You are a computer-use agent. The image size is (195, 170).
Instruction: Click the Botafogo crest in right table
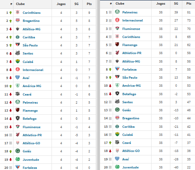(x=117, y=94)
